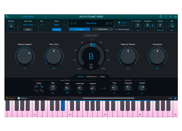Click the Harmony Player button above pitch meter
182x131 pixels.
(x=91, y=35)
